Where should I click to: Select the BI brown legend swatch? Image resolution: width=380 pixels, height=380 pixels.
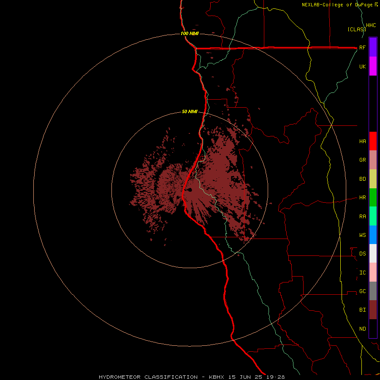coord(373,310)
